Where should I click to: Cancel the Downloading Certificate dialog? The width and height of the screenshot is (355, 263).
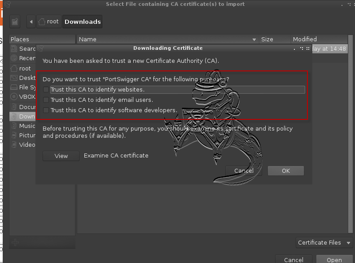click(x=244, y=171)
